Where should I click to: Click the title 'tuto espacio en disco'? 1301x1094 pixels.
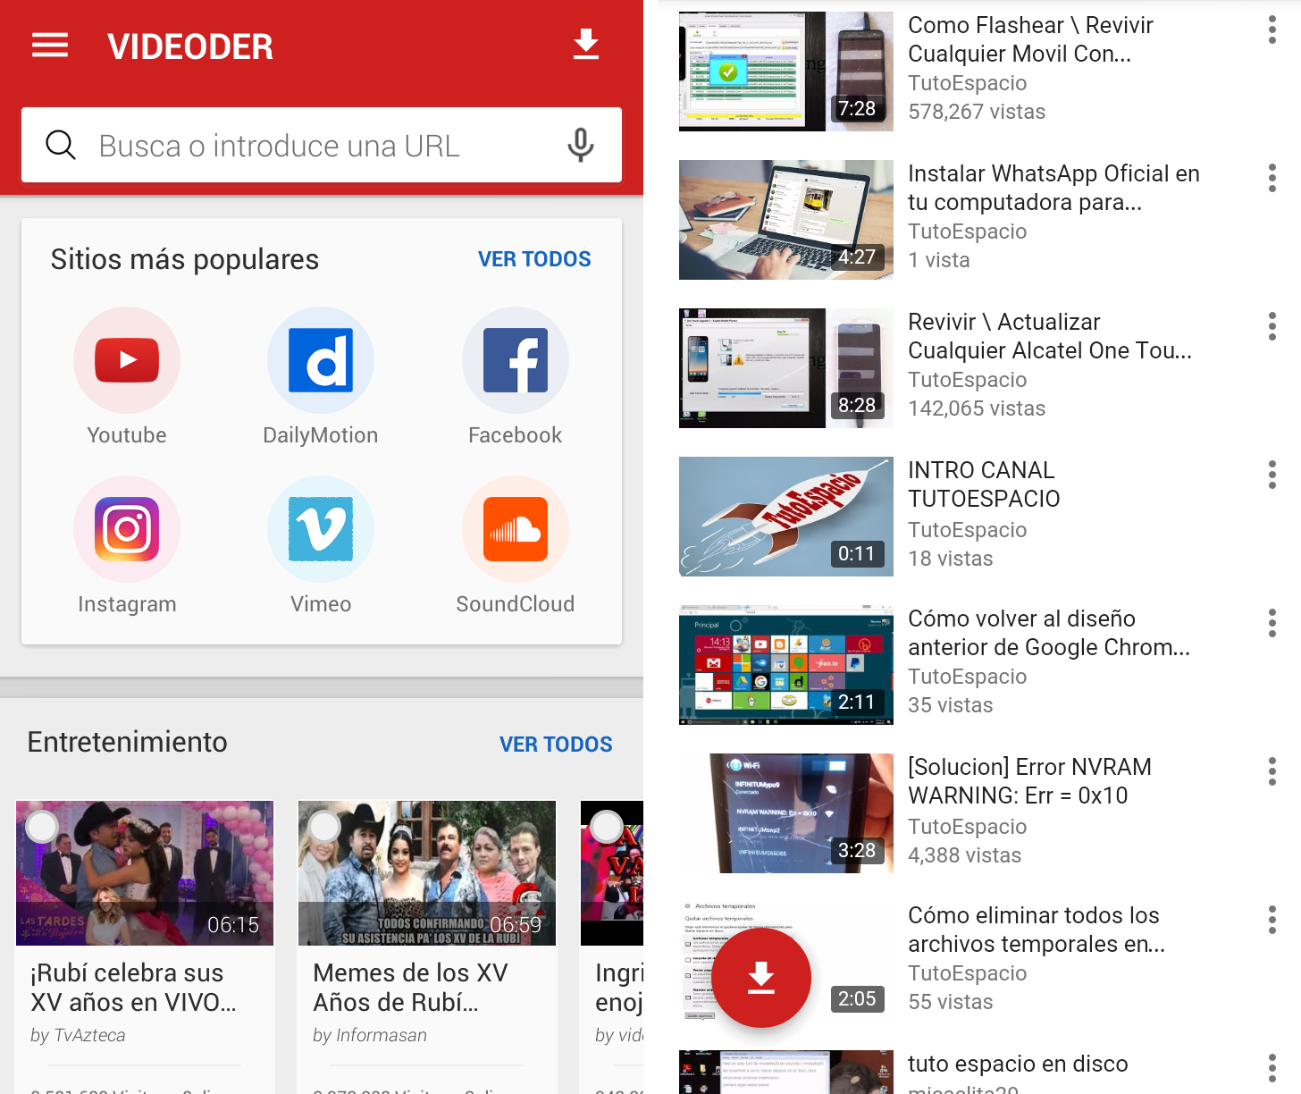click(1018, 1064)
